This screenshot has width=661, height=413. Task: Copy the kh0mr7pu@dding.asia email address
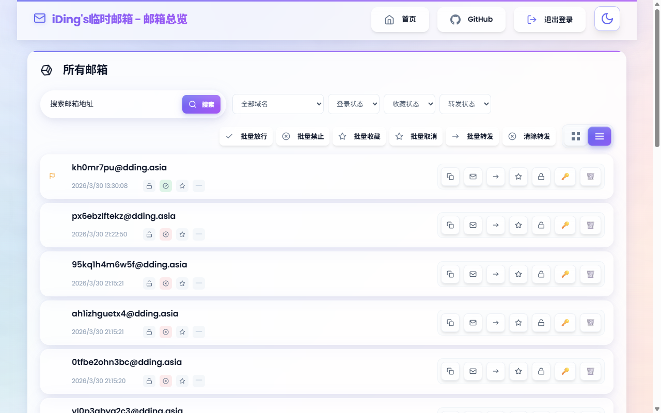coord(450,177)
